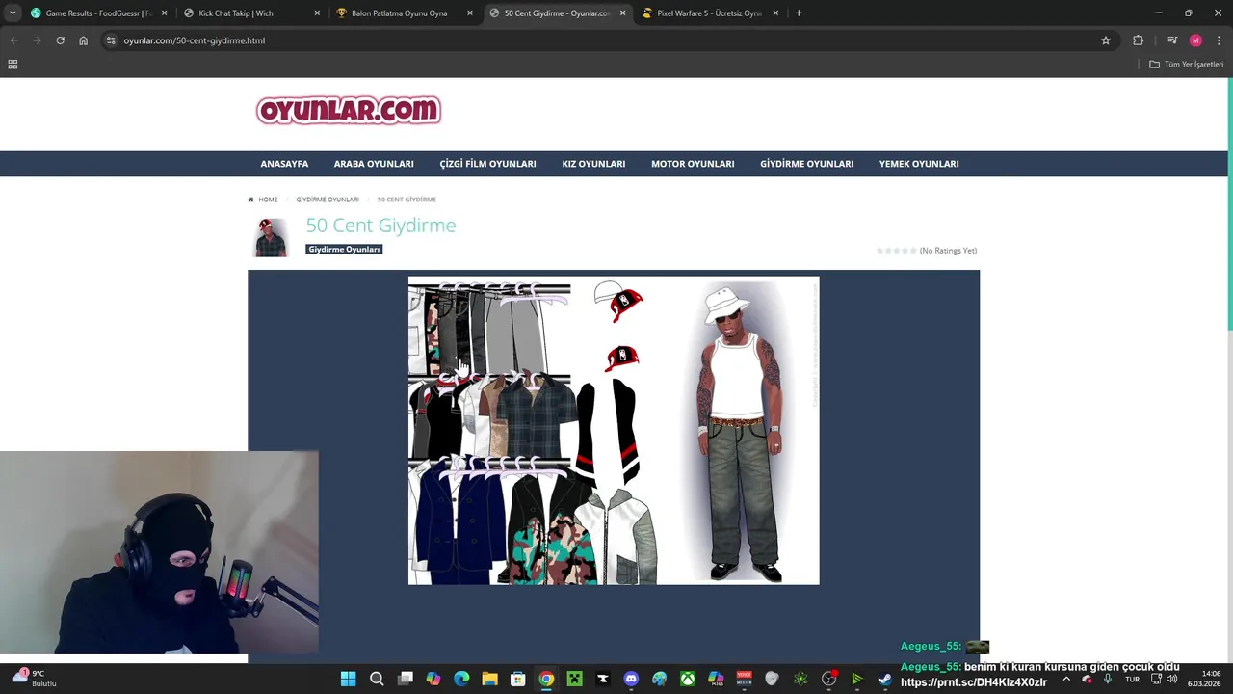Open Xbox app from taskbar
This screenshot has height=694, width=1233.
pyautogui.click(x=688, y=679)
